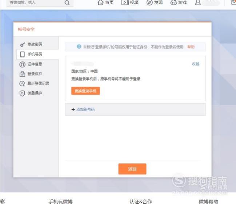Click the key icon beside 修改密码
236x204 pixels.
(x=23, y=44)
